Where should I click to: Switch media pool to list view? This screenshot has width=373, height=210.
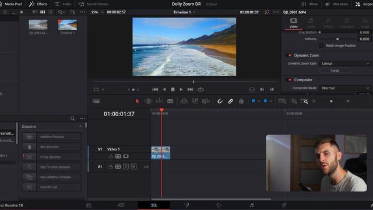51,12
